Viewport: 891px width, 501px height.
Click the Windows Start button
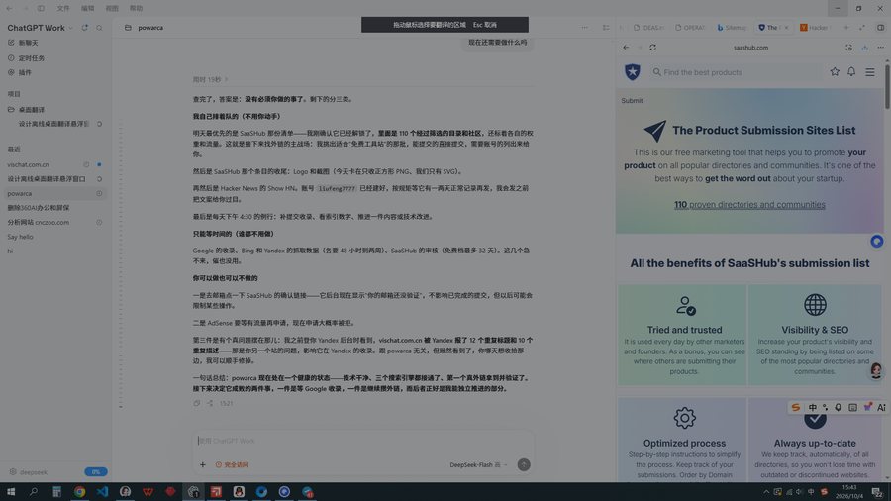[11, 492]
